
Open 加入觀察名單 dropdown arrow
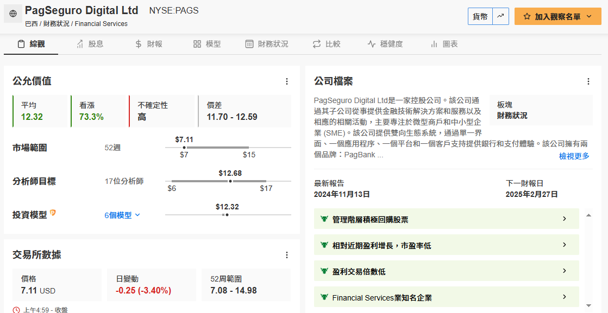point(589,16)
